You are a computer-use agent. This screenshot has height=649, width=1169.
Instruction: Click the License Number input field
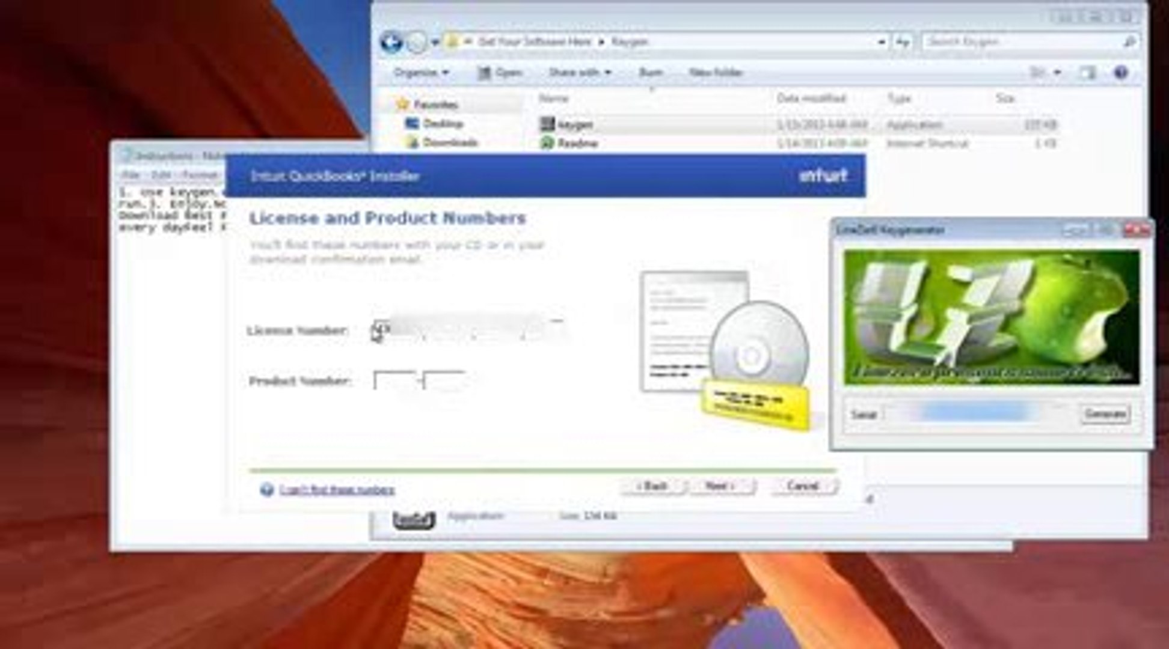coord(469,329)
